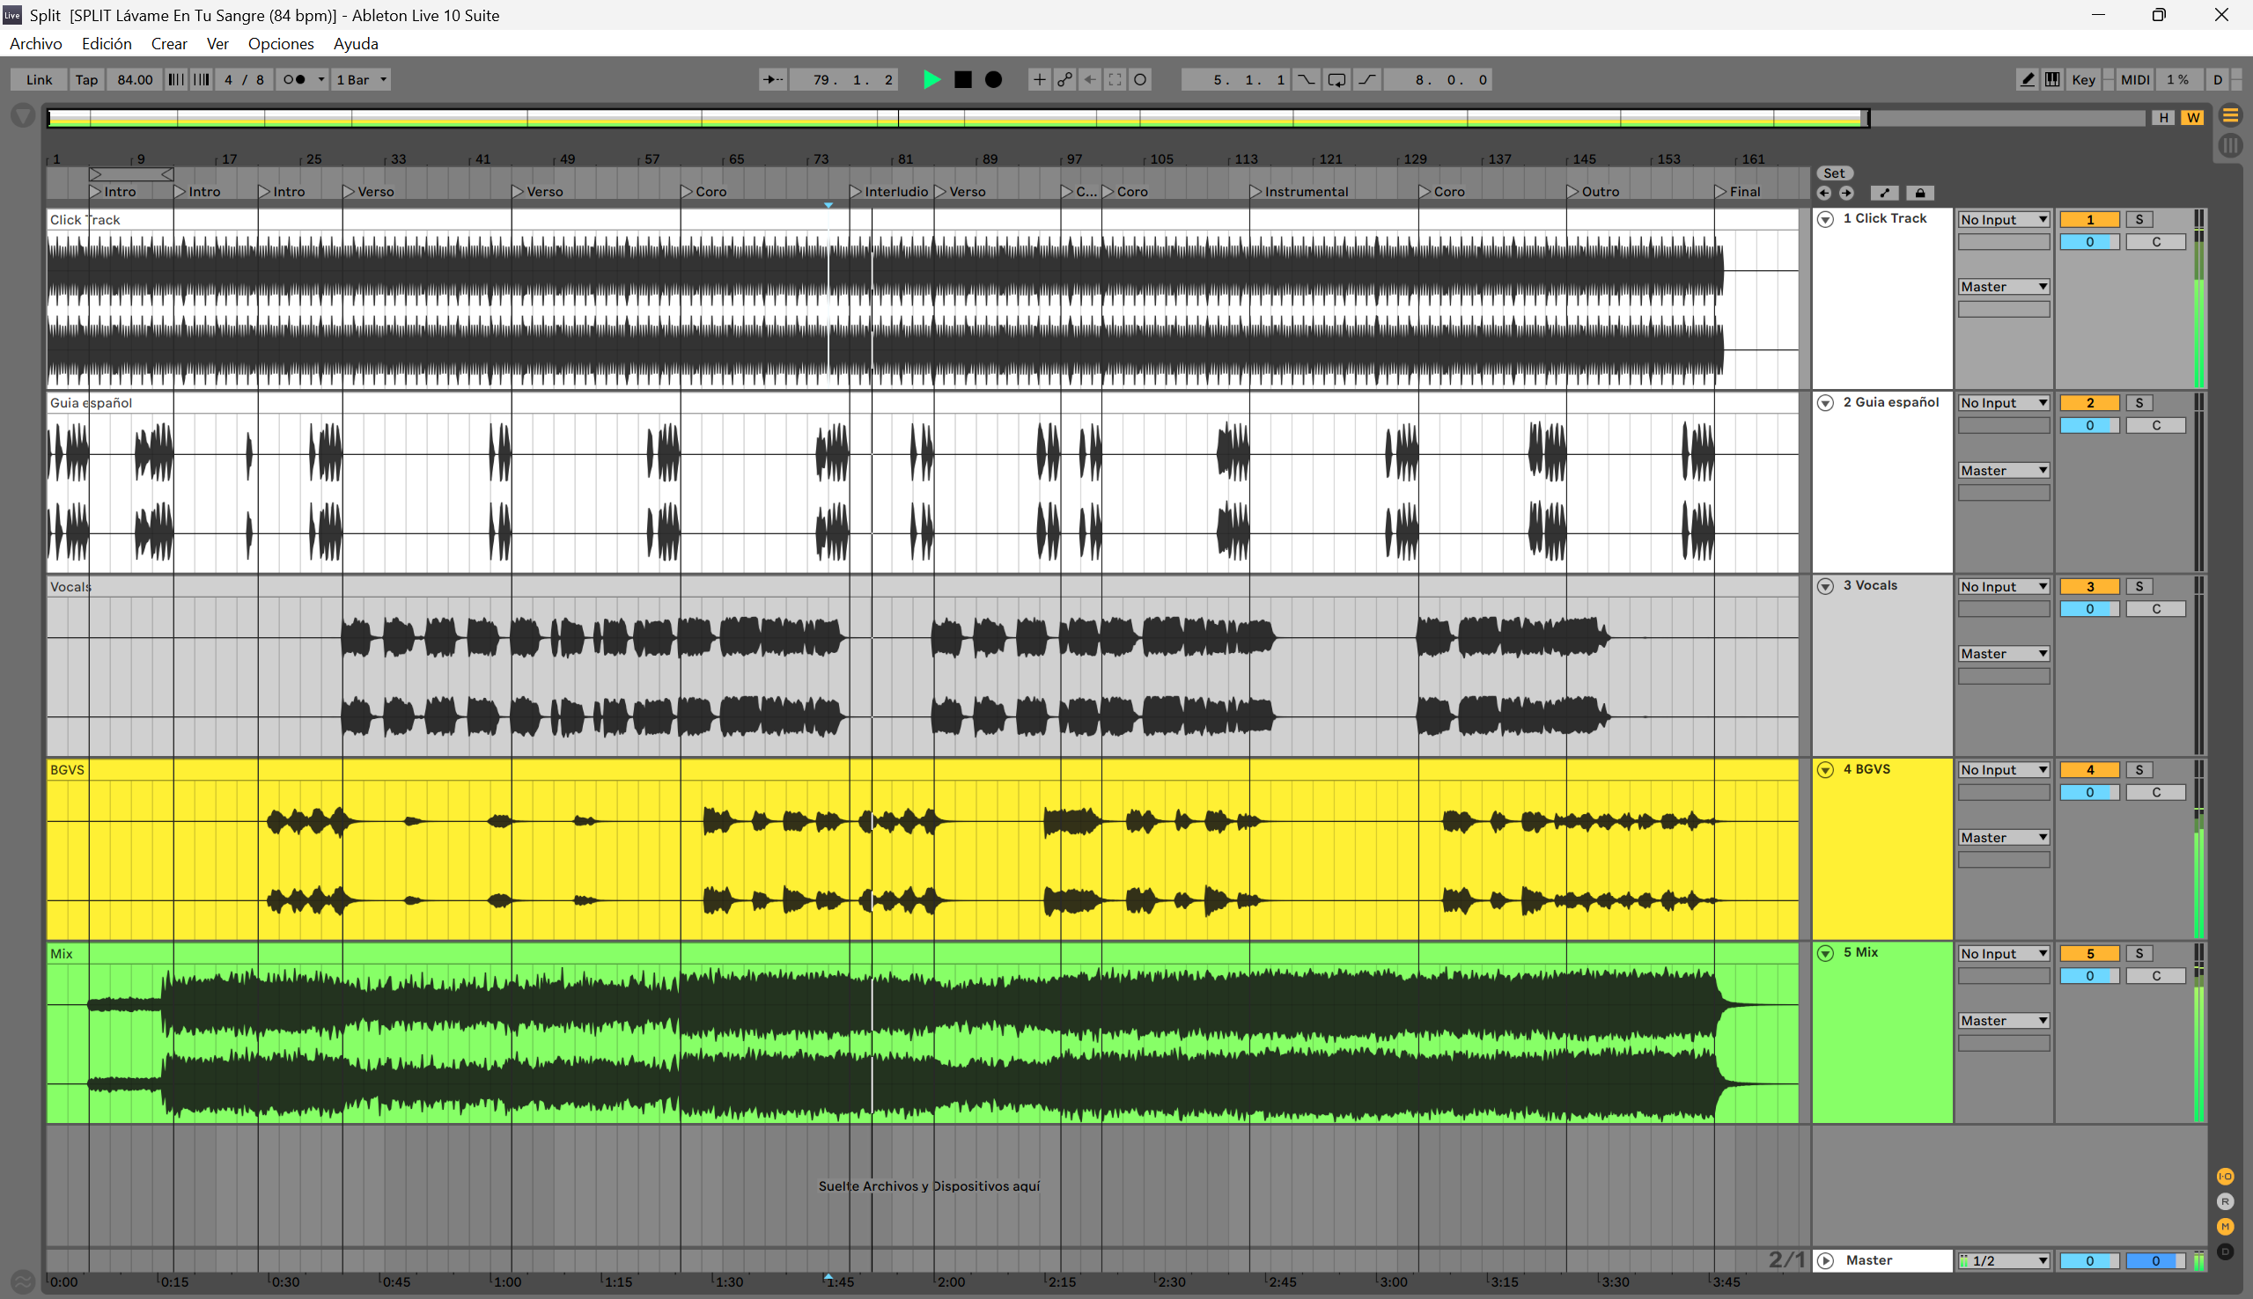Toggle Mixer section M button
This screenshot has height=1299, width=2253.
(2226, 1226)
